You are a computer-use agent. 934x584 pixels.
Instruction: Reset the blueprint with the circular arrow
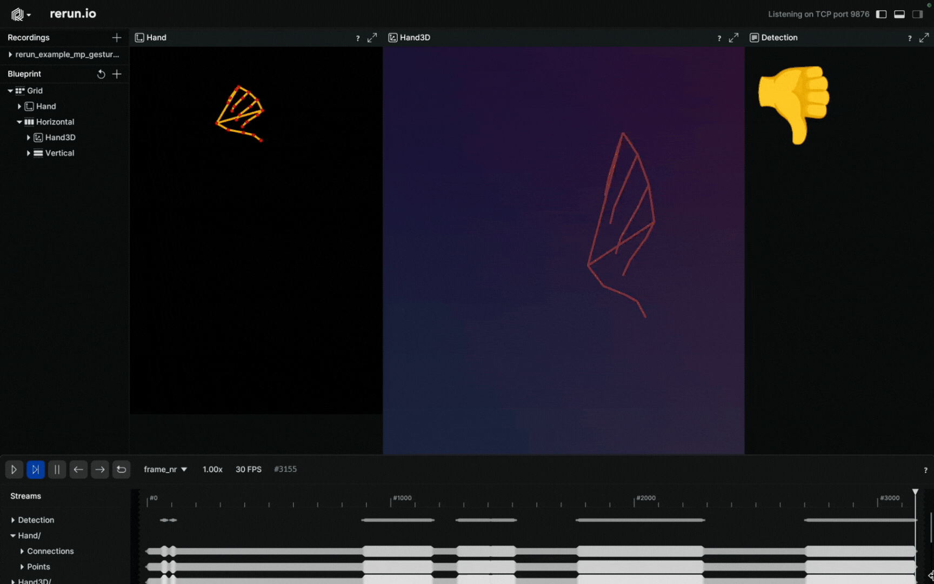coord(101,74)
